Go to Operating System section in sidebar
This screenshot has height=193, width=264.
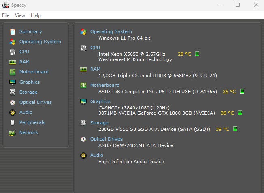40,42
